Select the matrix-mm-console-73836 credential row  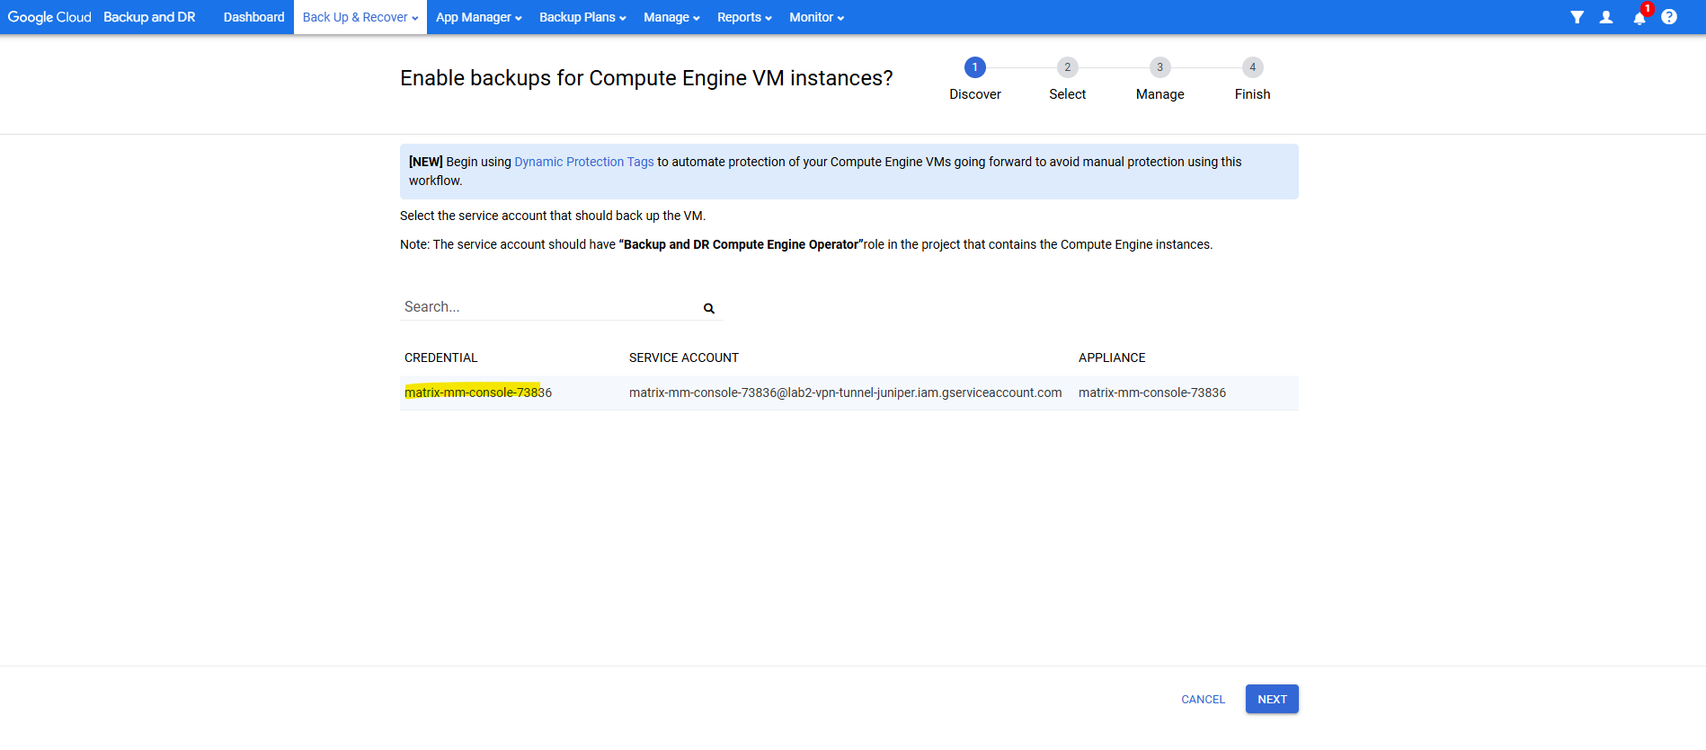[x=478, y=393]
